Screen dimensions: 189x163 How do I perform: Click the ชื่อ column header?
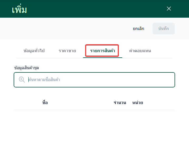tap(45, 102)
